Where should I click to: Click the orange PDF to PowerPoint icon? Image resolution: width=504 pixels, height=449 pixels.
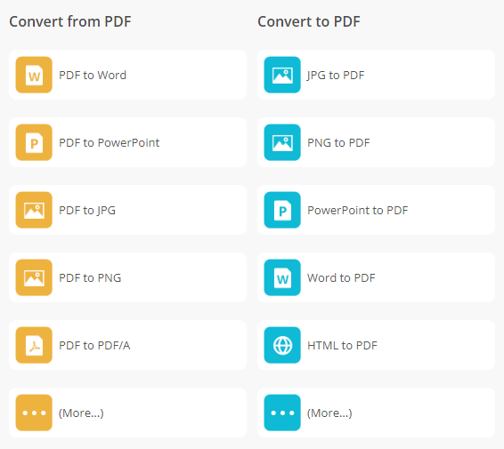(x=34, y=142)
